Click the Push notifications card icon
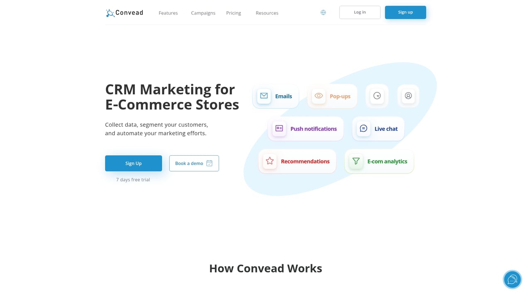 (x=278, y=129)
